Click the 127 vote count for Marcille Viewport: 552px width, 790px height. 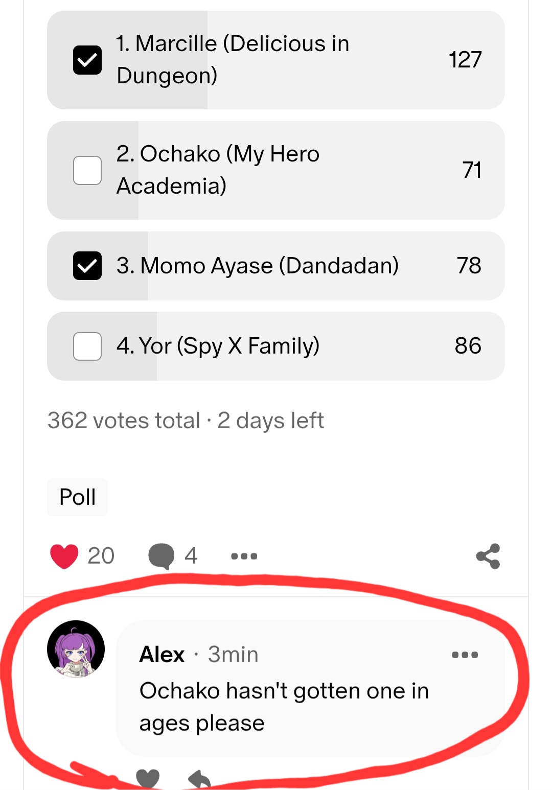(x=465, y=60)
